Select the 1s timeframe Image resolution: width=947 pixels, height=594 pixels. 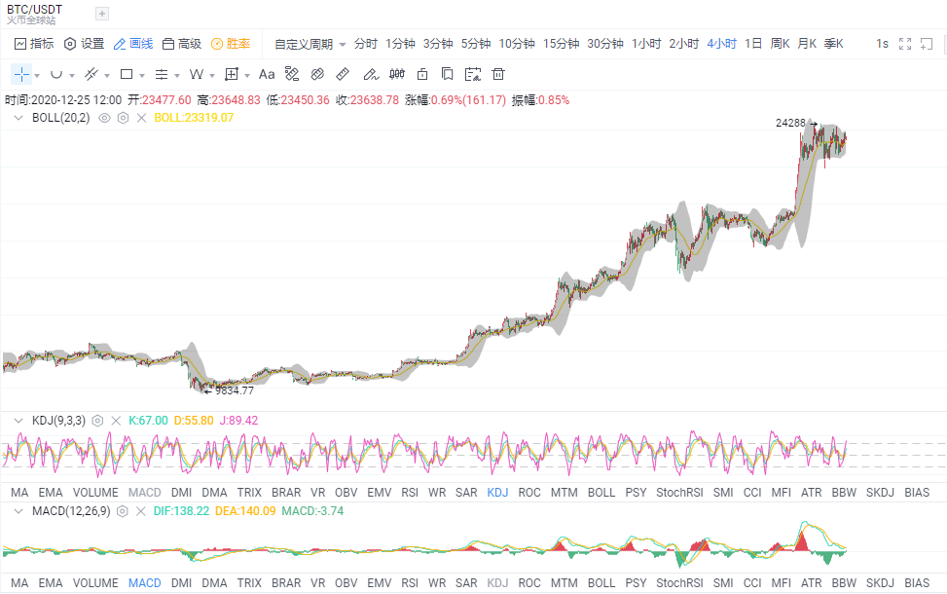pyautogui.click(x=883, y=44)
